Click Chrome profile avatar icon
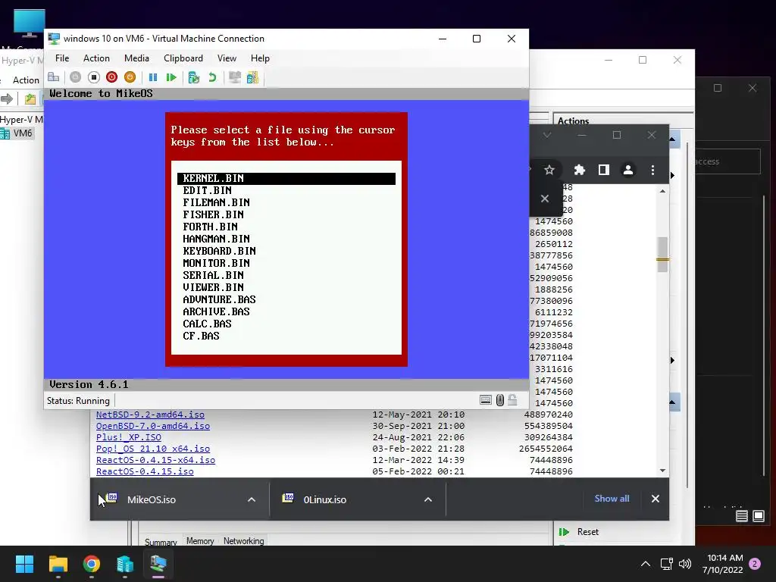This screenshot has height=582, width=776. click(x=628, y=171)
